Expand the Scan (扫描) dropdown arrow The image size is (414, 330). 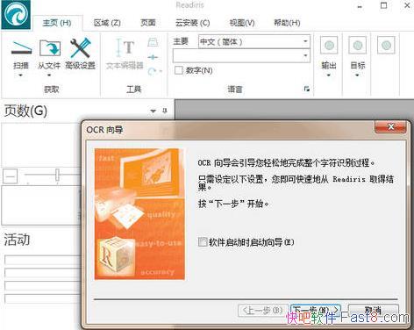[21, 75]
